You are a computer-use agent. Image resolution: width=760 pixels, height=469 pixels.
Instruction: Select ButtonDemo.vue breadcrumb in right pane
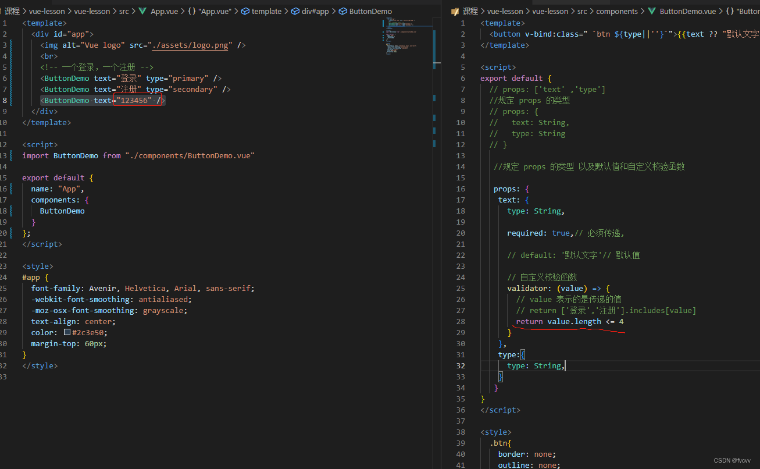[x=688, y=11]
